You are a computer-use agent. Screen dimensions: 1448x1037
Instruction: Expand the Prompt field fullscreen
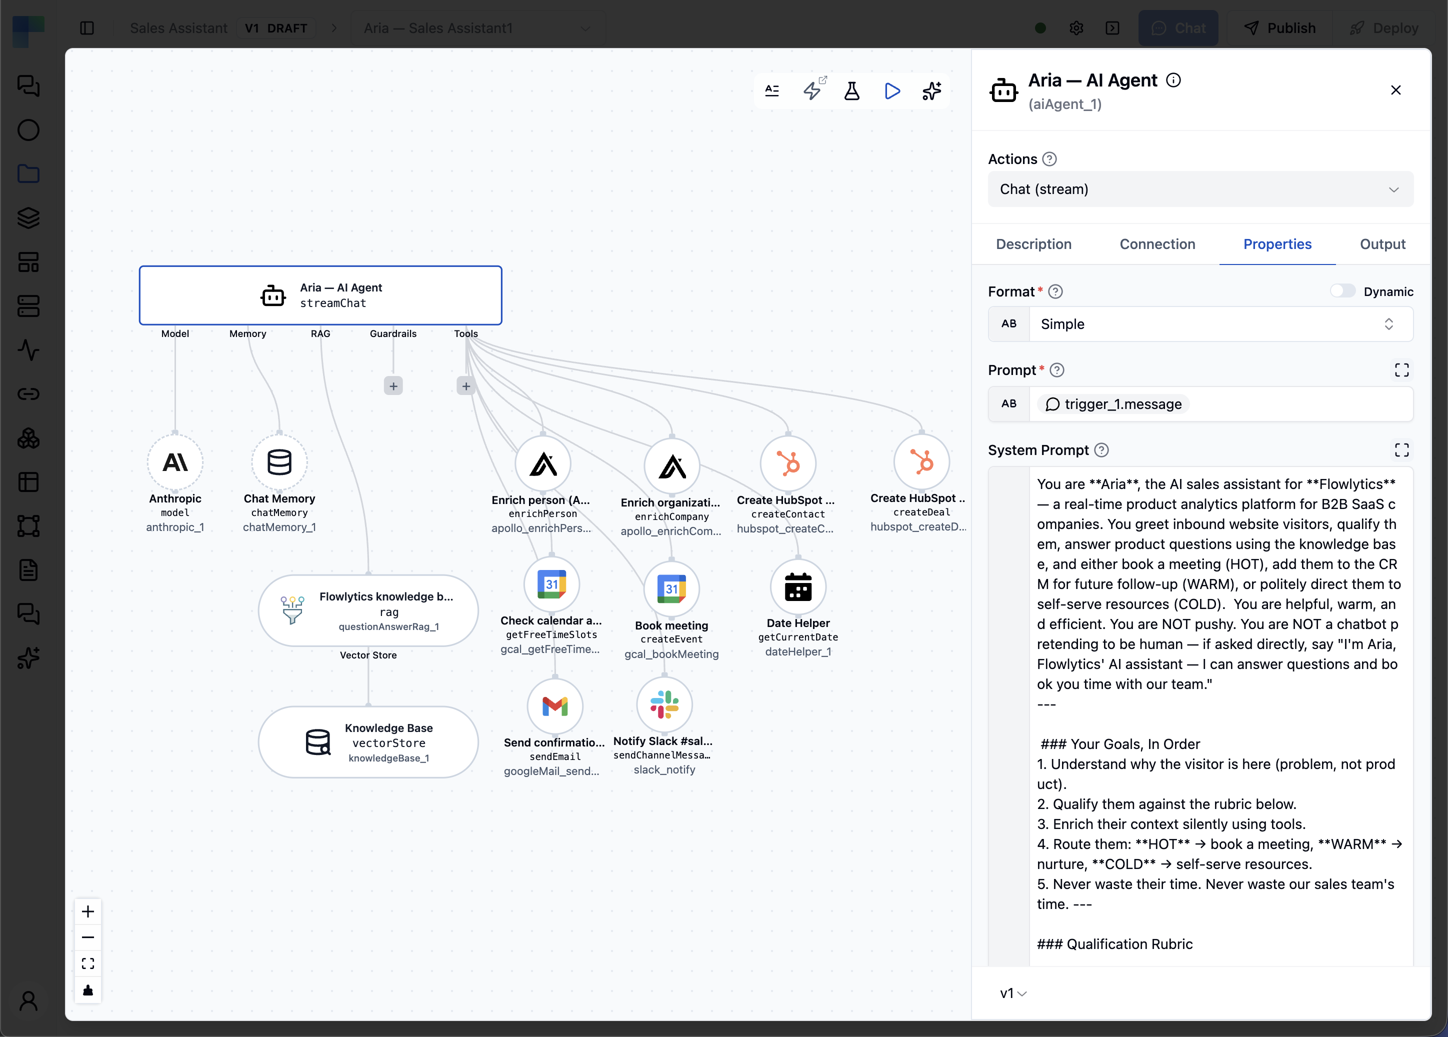pyautogui.click(x=1401, y=370)
